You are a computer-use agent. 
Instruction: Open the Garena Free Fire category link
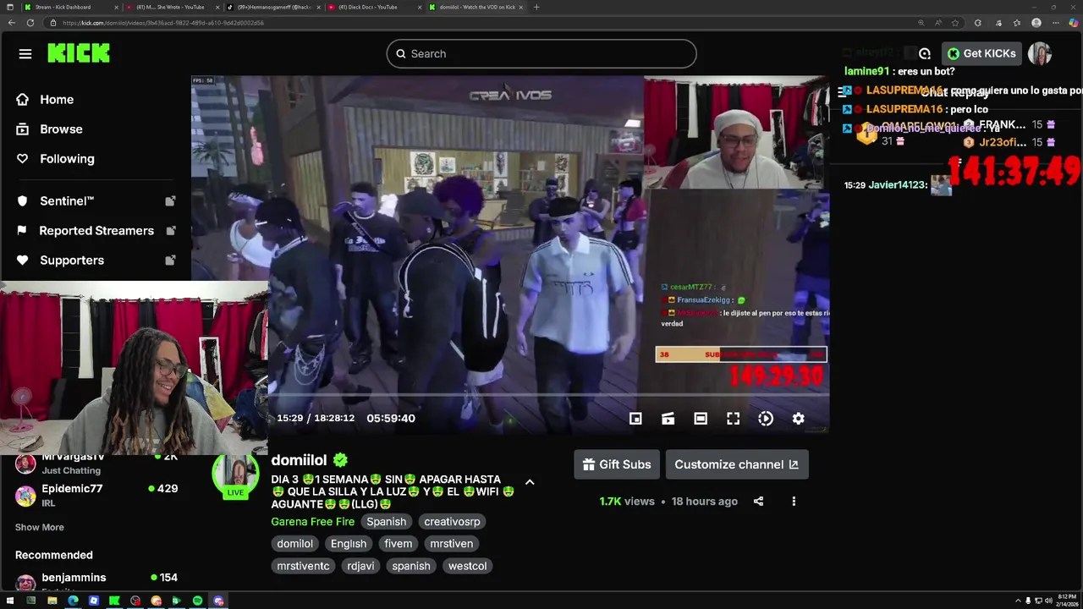pos(313,522)
